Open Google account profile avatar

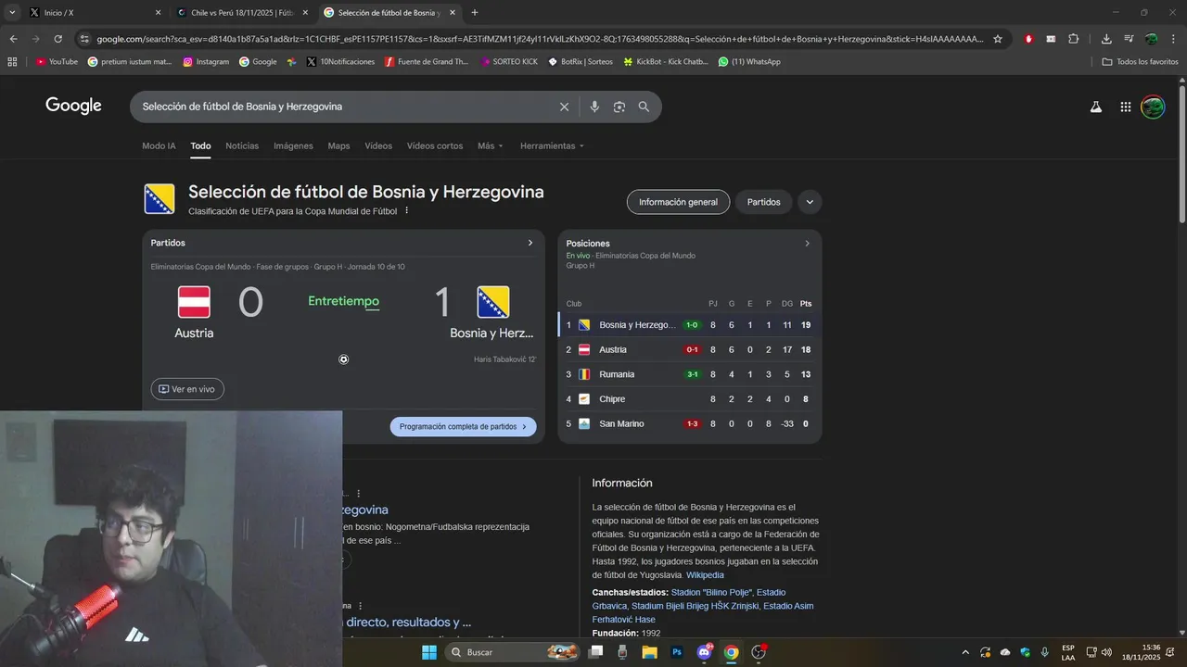pos(1153,107)
